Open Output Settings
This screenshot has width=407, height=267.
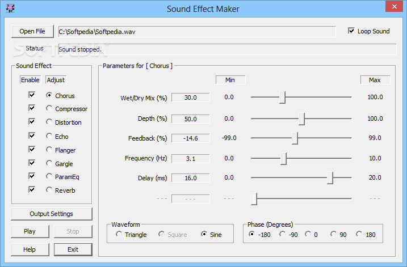[x=51, y=214]
